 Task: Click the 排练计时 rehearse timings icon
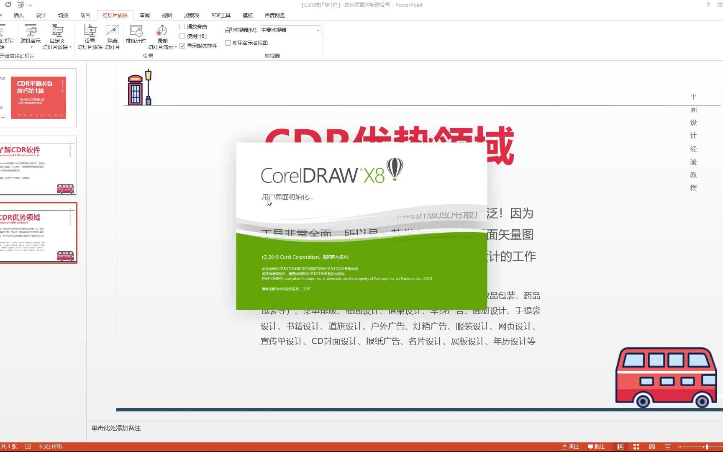coord(136,31)
